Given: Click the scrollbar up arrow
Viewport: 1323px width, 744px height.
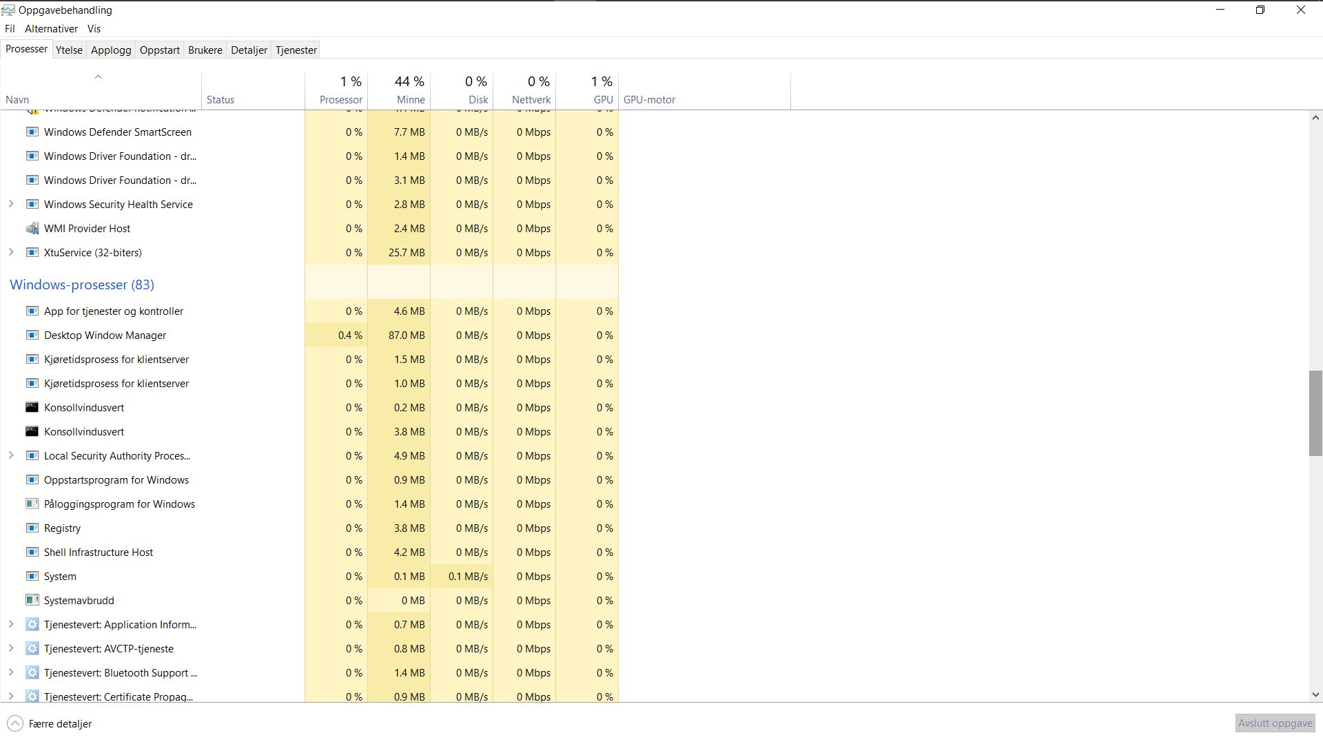Looking at the screenshot, I should [x=1315, y=118].
